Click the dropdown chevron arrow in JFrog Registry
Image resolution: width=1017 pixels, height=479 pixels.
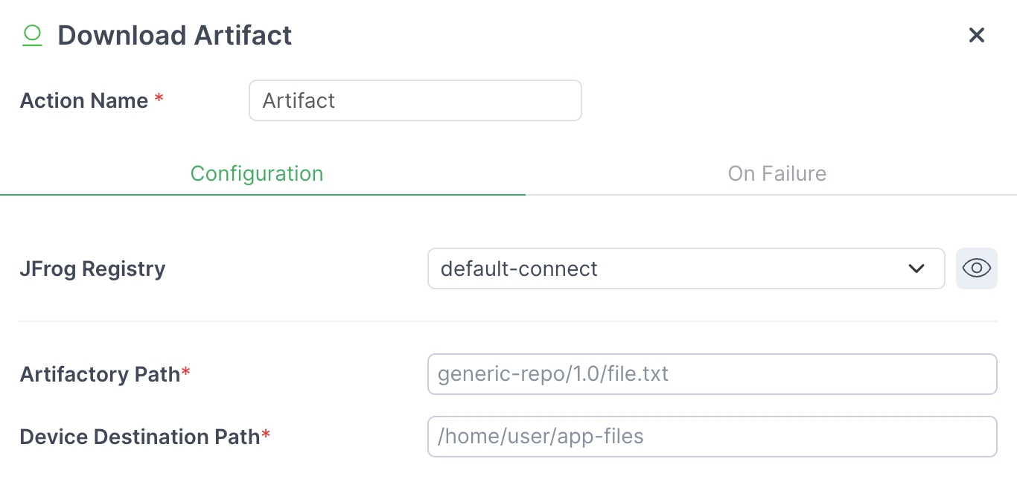pos(916,269)
